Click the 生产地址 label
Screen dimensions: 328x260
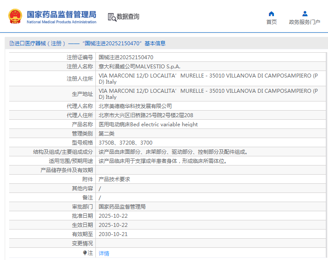click(x=82, y=94)
